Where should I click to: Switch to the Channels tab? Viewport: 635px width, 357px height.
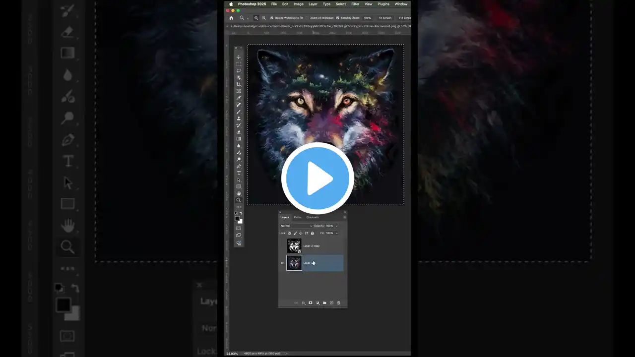point(313,217)
